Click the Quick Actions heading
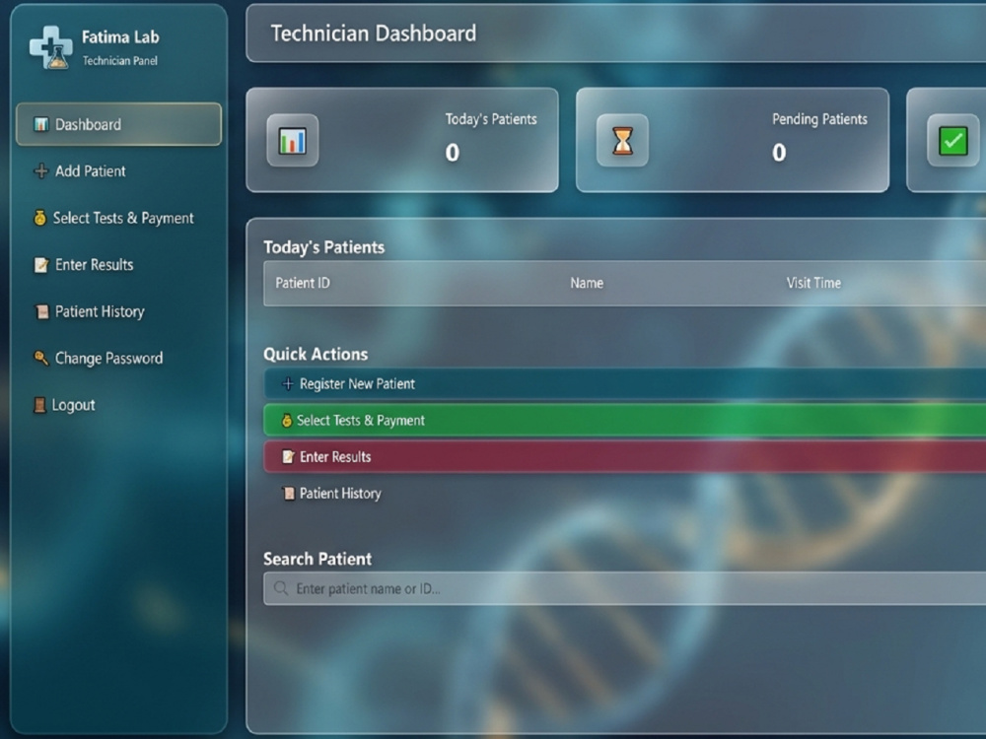The height and width of the screenshot is (739, 986). [x=316, y=355]
